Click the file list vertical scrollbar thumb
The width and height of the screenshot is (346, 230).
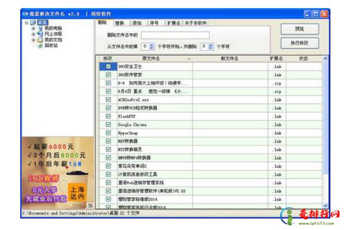(x=325, y=119)
